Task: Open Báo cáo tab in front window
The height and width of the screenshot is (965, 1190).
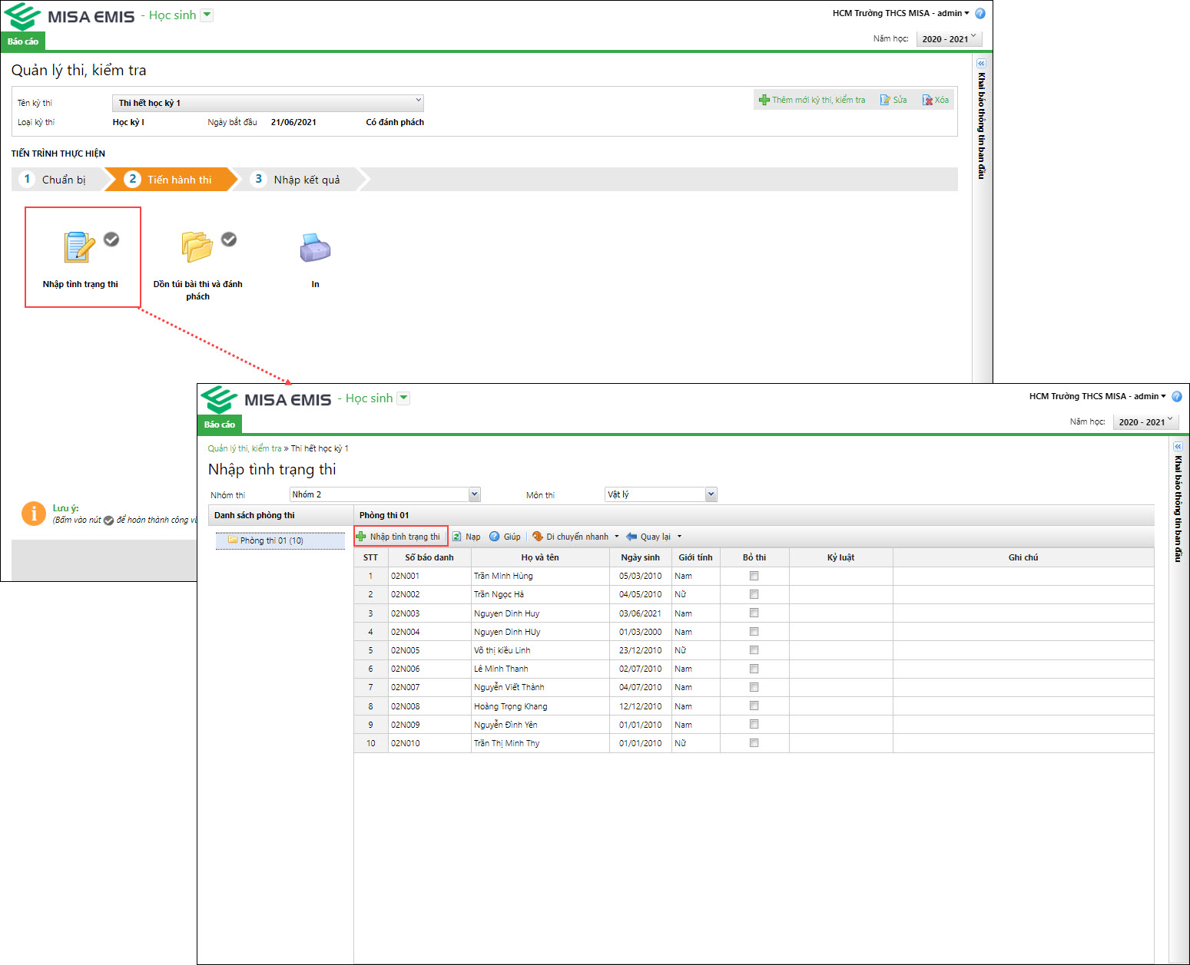Action: pos(220,425)
